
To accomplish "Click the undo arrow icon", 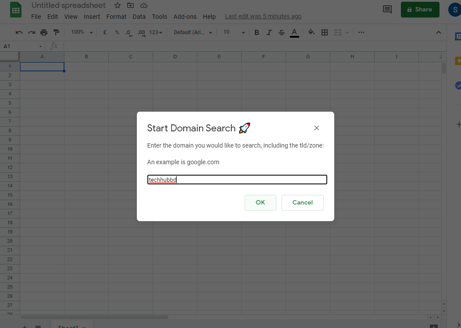I will point(19,32).
